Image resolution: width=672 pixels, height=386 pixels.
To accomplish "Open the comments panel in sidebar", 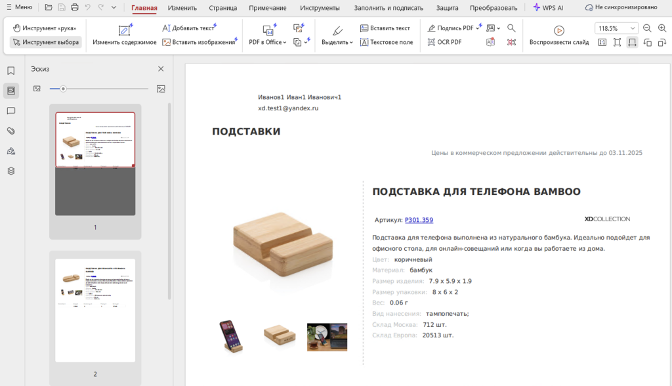I will point(11,111).
